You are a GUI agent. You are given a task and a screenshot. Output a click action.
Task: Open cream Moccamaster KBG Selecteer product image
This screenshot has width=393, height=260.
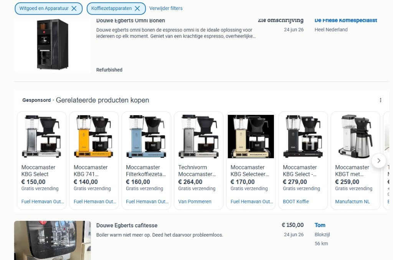tap(251, 136)
